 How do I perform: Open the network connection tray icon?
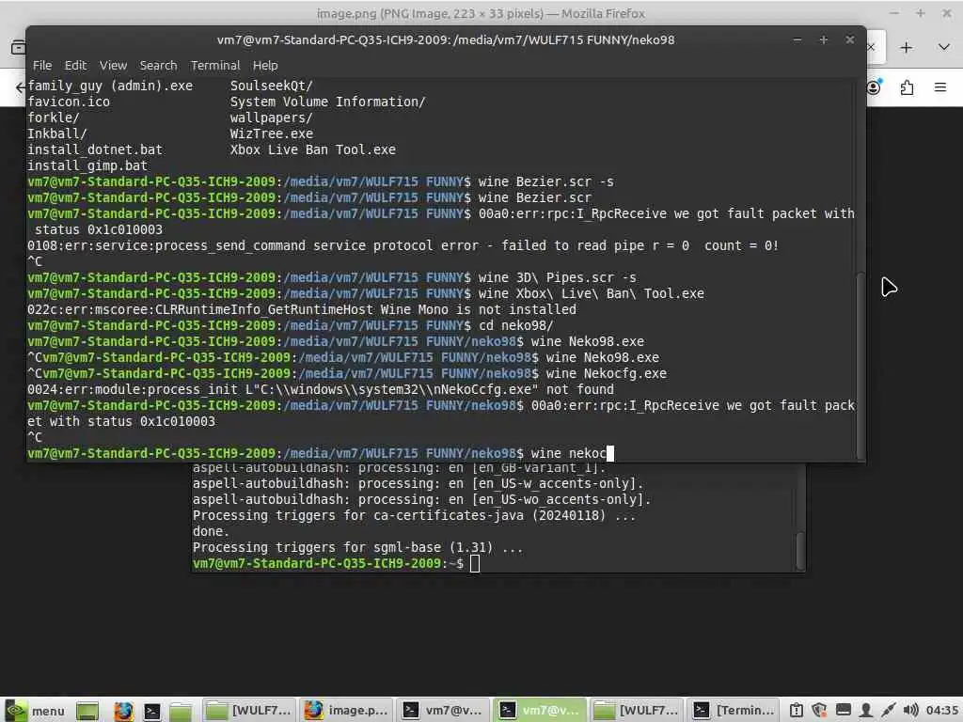click(x=888, y=711)
